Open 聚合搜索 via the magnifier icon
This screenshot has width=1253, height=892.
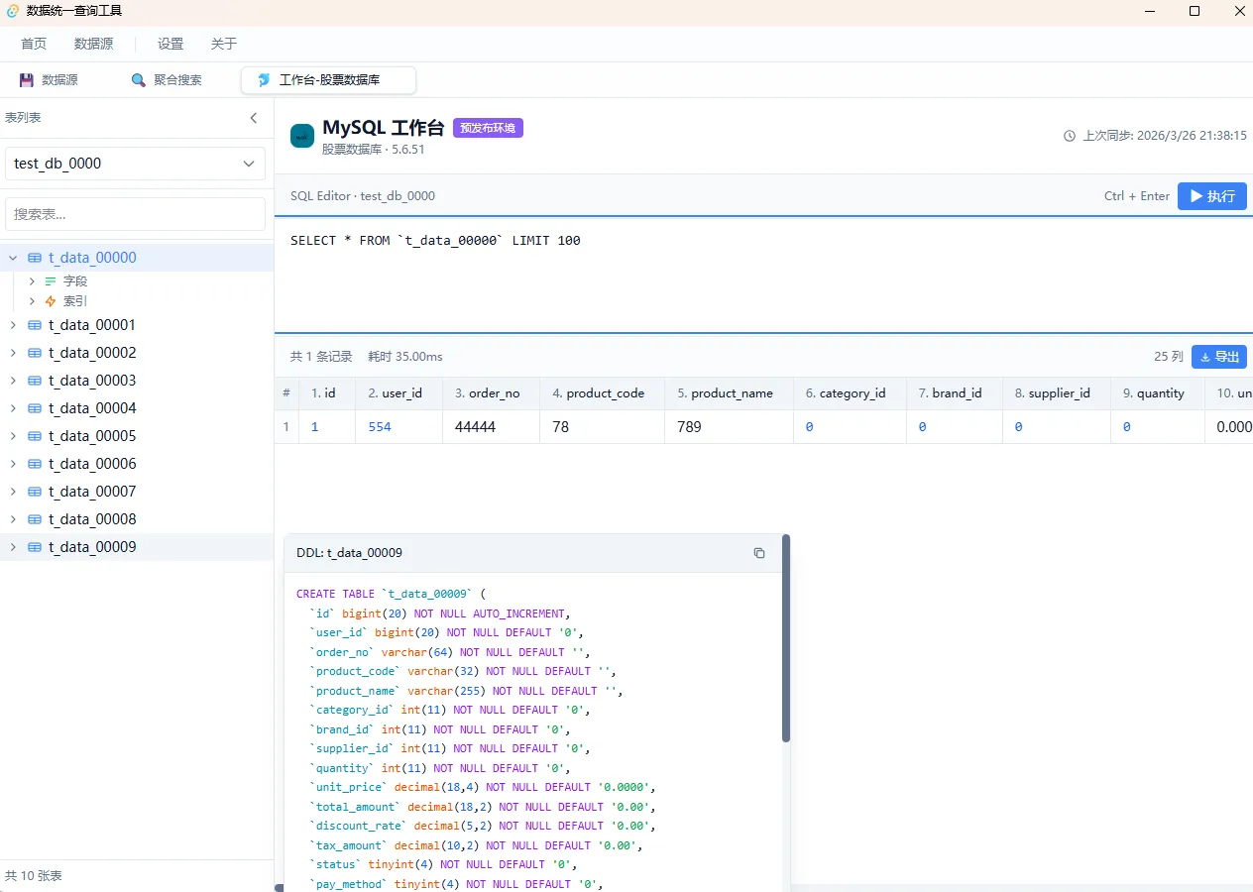[x=139, y=79]
